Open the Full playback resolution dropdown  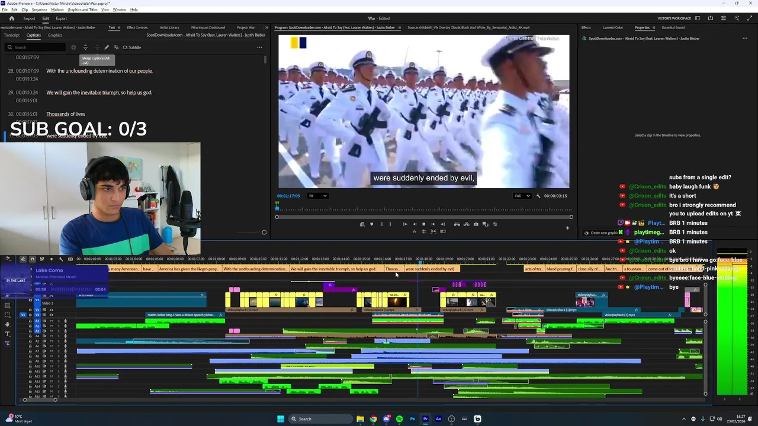tap(522, 196)
